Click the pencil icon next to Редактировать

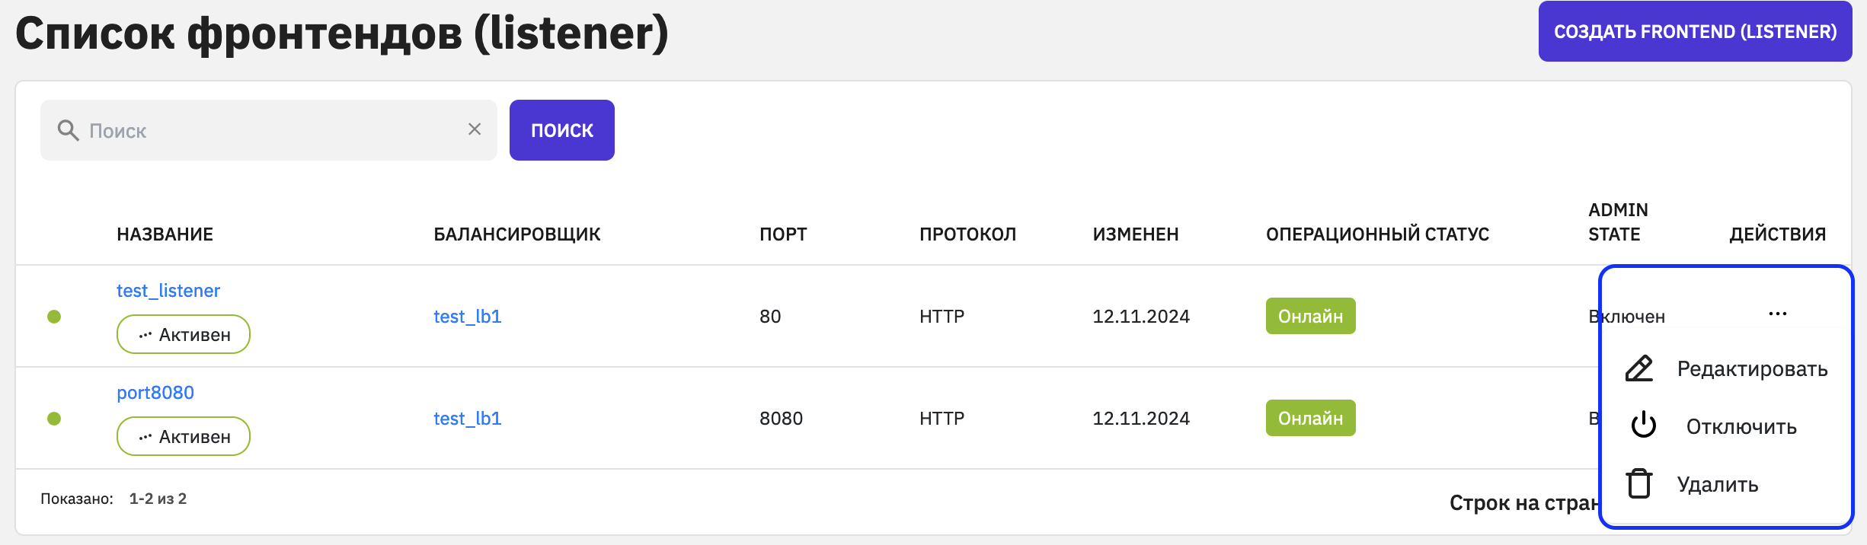coord(1639,368)
